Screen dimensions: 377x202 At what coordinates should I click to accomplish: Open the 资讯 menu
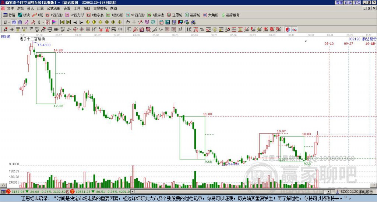(x=30, y=8)
